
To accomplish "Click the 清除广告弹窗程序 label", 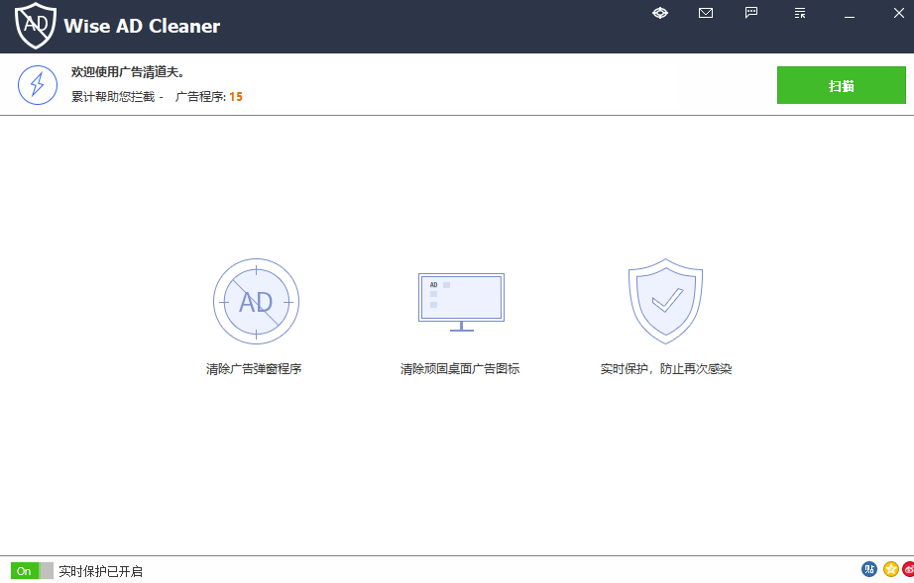I will 254,369.
